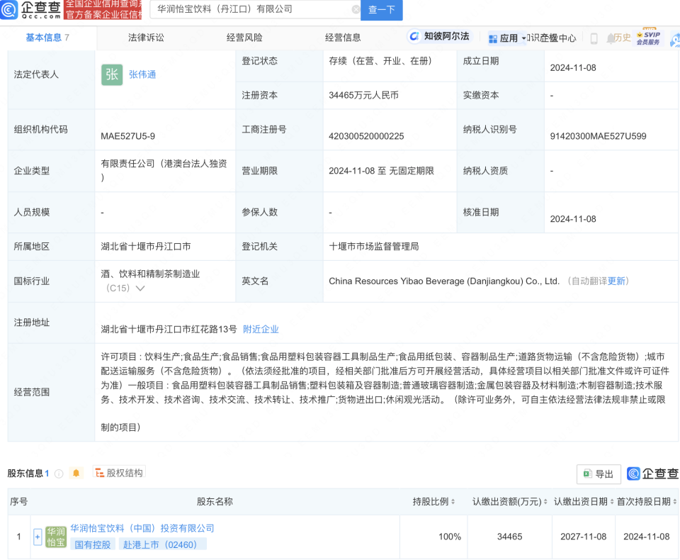Click the 酒、饮料和精制茶制造业 industry text
This screenshot has height=560, width=680.
pyautogui.click(x=150, y=274)
